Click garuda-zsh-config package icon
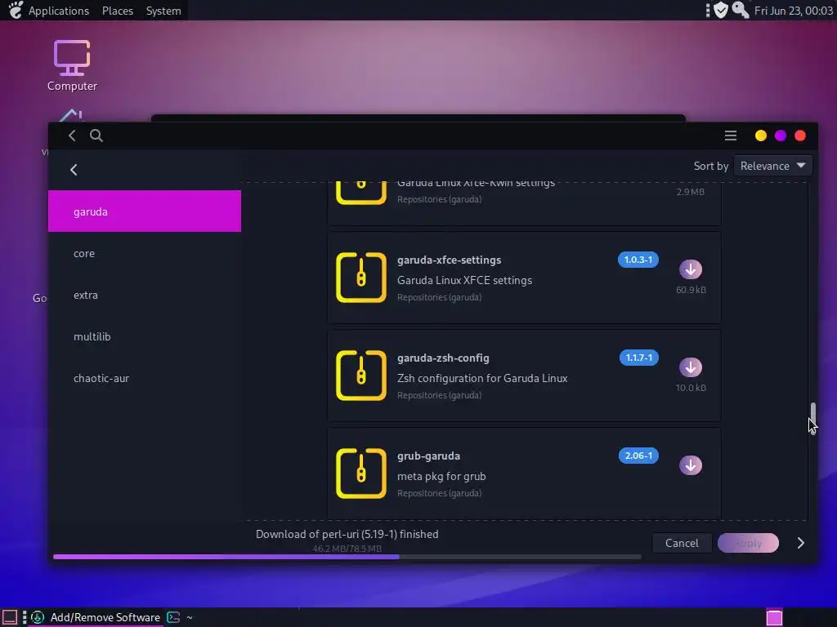Image resolution: width=837 pixels, height=627 pixels. (x=360, y=376)
